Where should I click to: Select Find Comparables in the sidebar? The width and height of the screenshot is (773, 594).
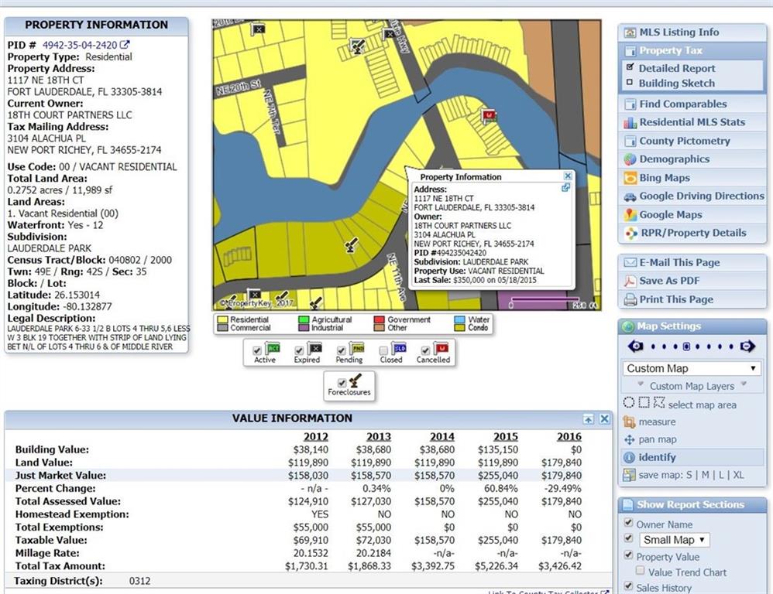pyautogui.click(x=682, y=104)
